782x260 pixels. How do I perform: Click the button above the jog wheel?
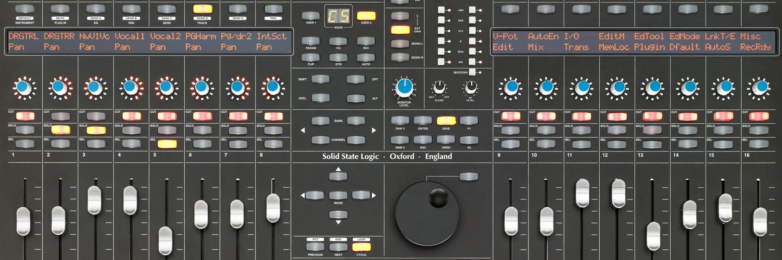point(469,177)
